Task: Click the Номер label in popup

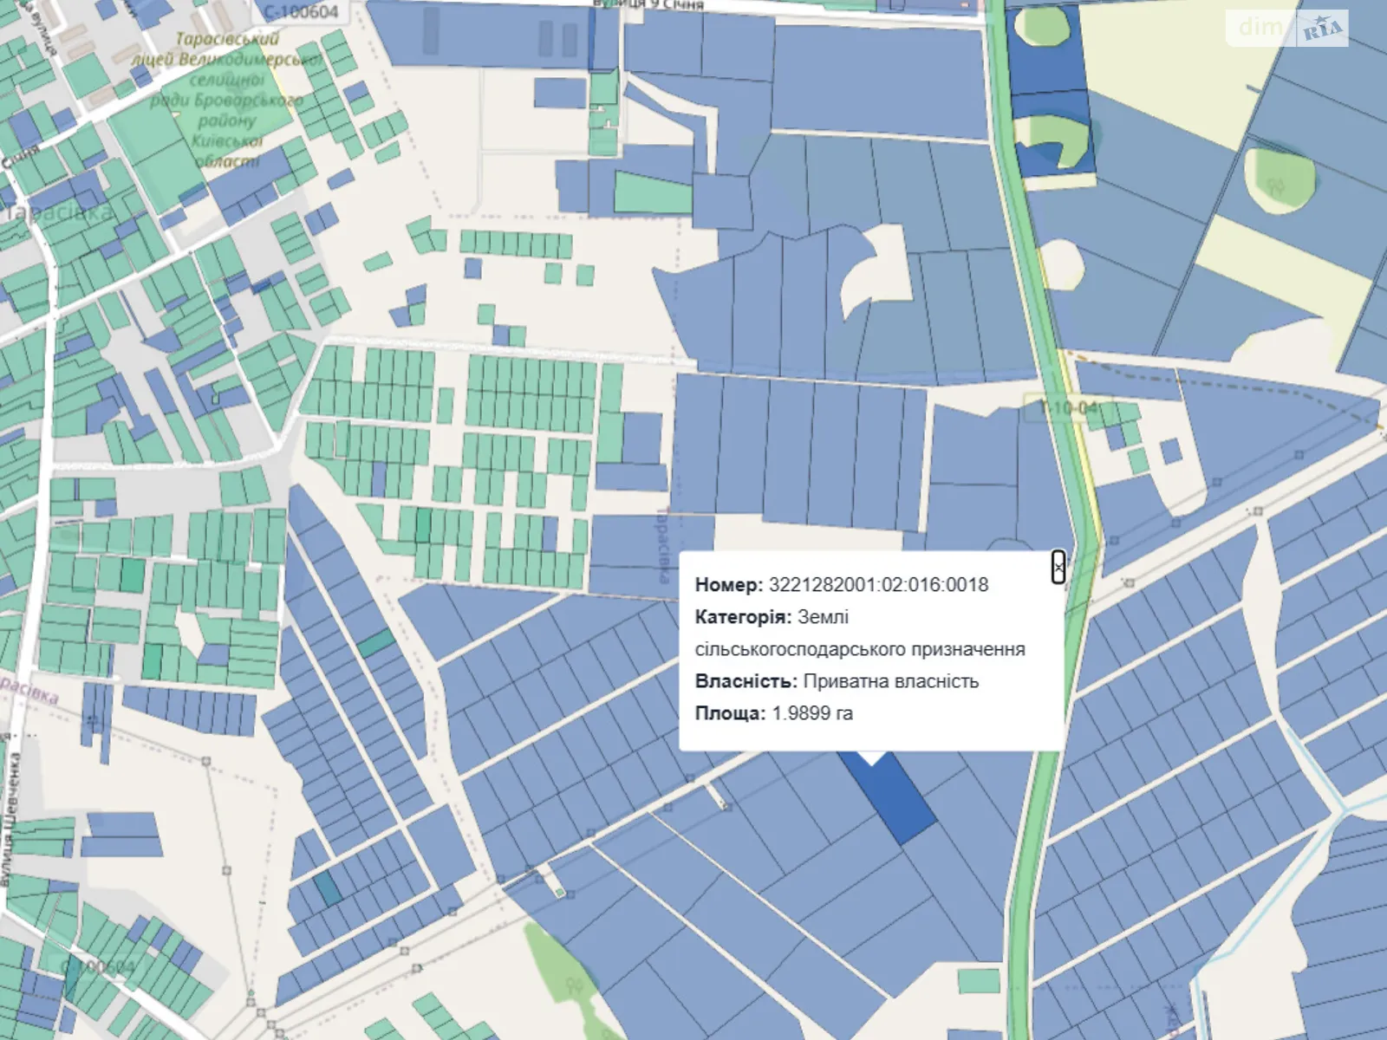Action: 728,585
